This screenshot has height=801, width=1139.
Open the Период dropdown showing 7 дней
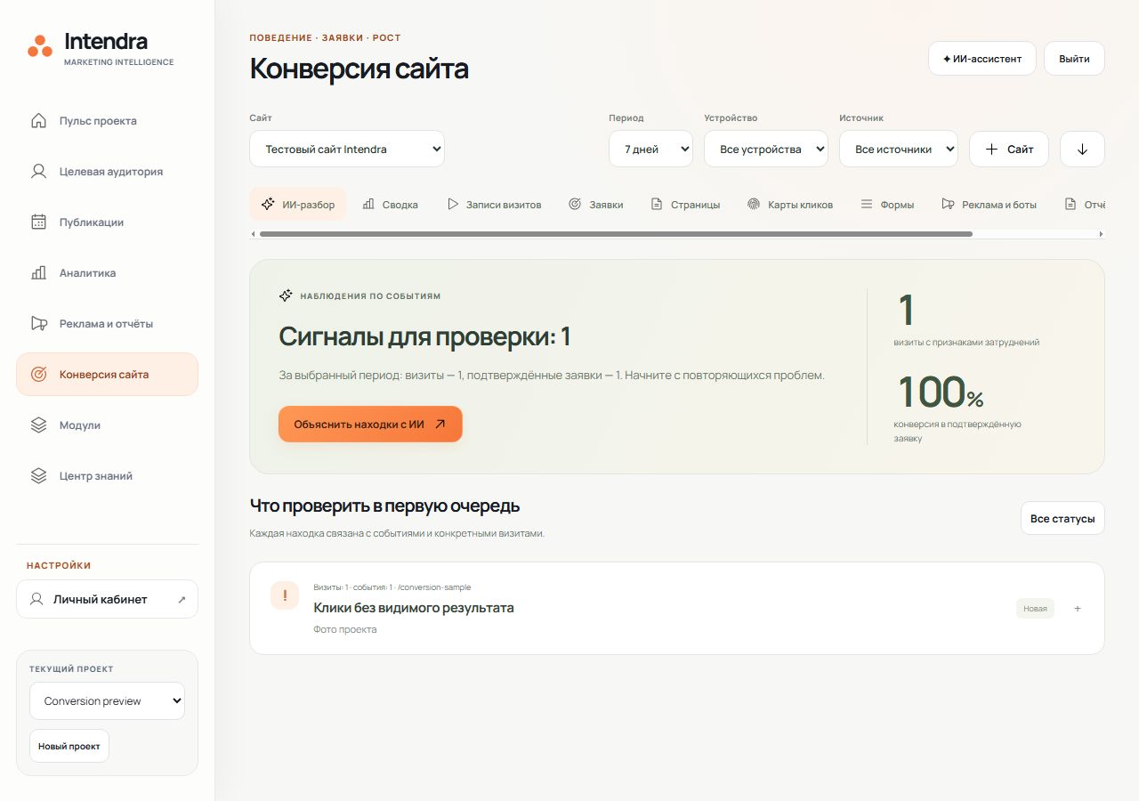[650, 150]
